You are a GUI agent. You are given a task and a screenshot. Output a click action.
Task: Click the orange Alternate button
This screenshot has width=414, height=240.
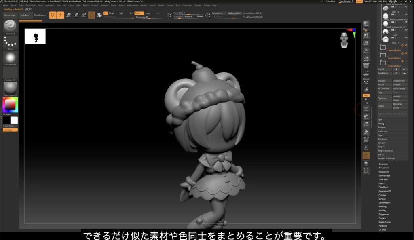(10, 130)
